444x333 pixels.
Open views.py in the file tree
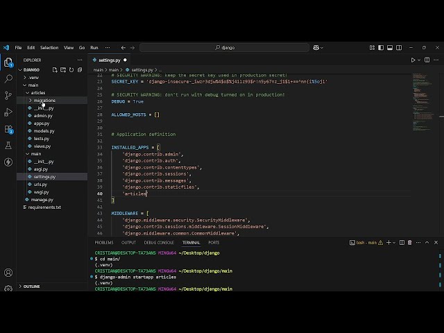tap(42, 146)
